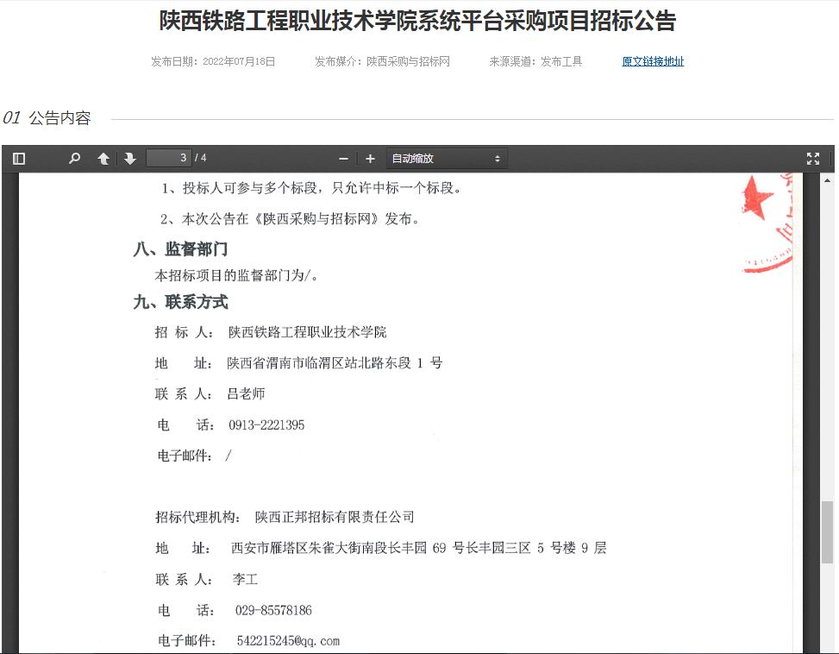Zoom in with the plus button
Image resolution: width=839 pixels, height=654 pixels.
click(x=370, y=159)
